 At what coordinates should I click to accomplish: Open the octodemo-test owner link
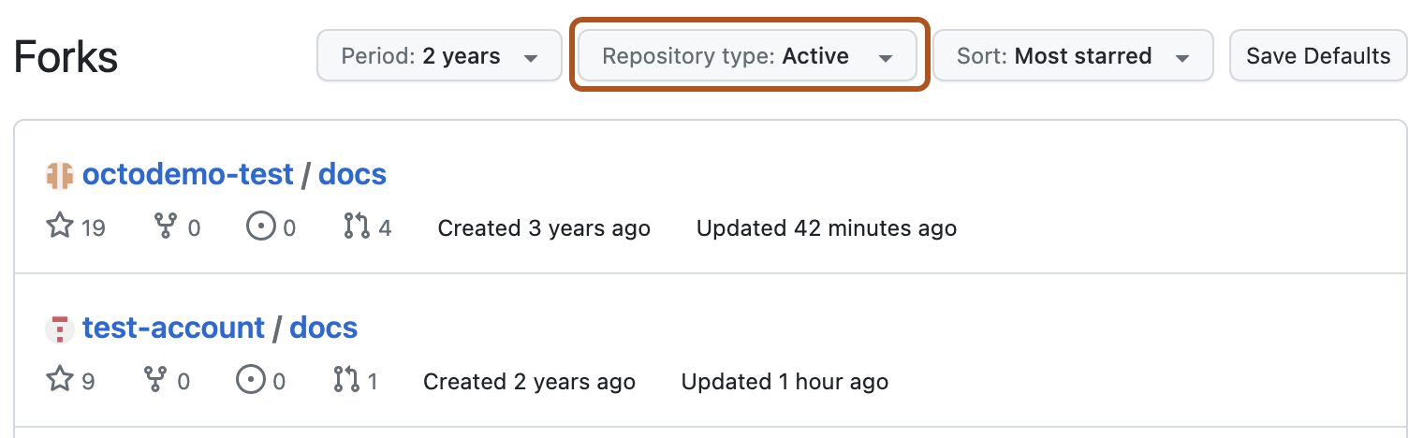point(188,174)
